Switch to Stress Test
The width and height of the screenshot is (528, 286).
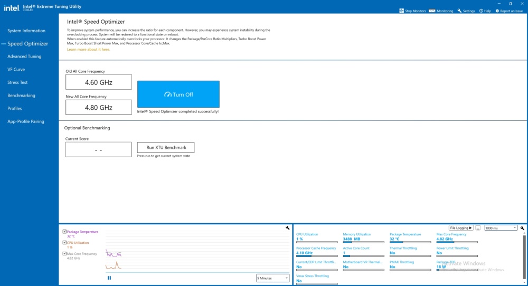(17, 82)
